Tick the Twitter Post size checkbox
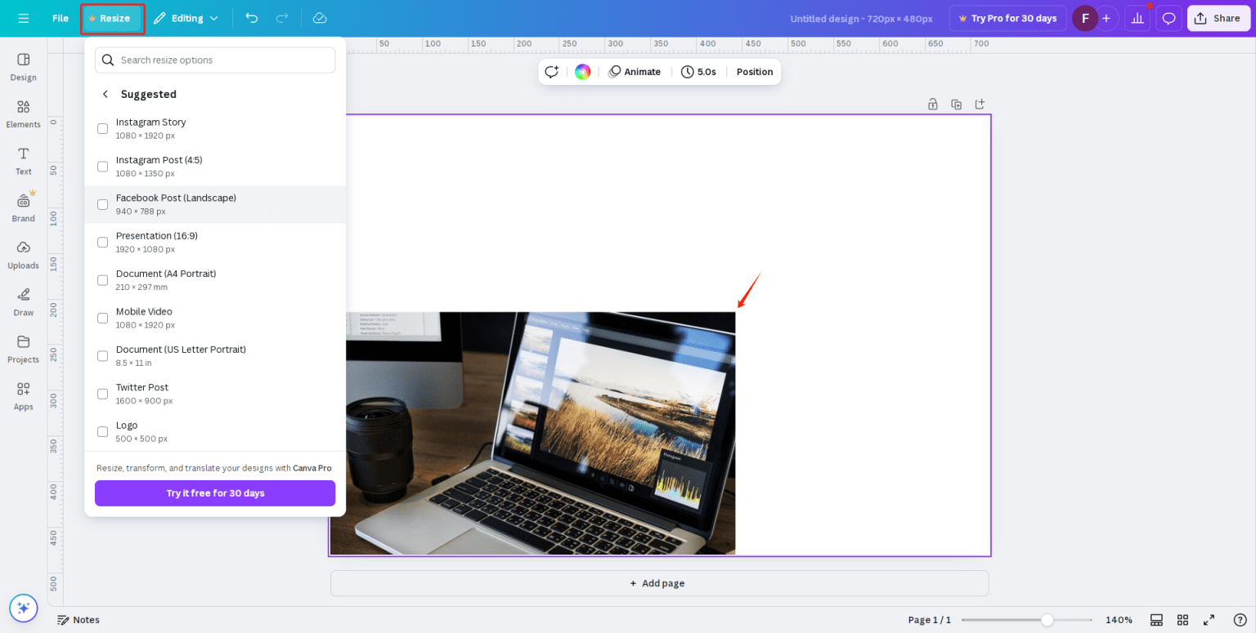Viewport: 1256px width, 633px height. (102, 394)
